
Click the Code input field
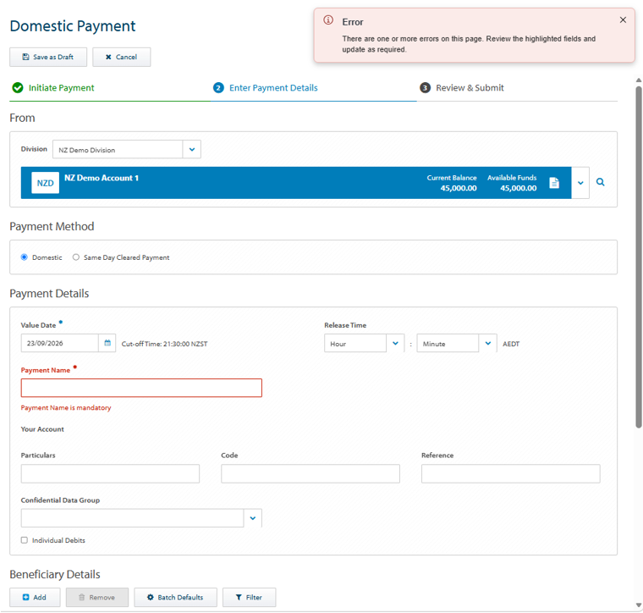311,473
